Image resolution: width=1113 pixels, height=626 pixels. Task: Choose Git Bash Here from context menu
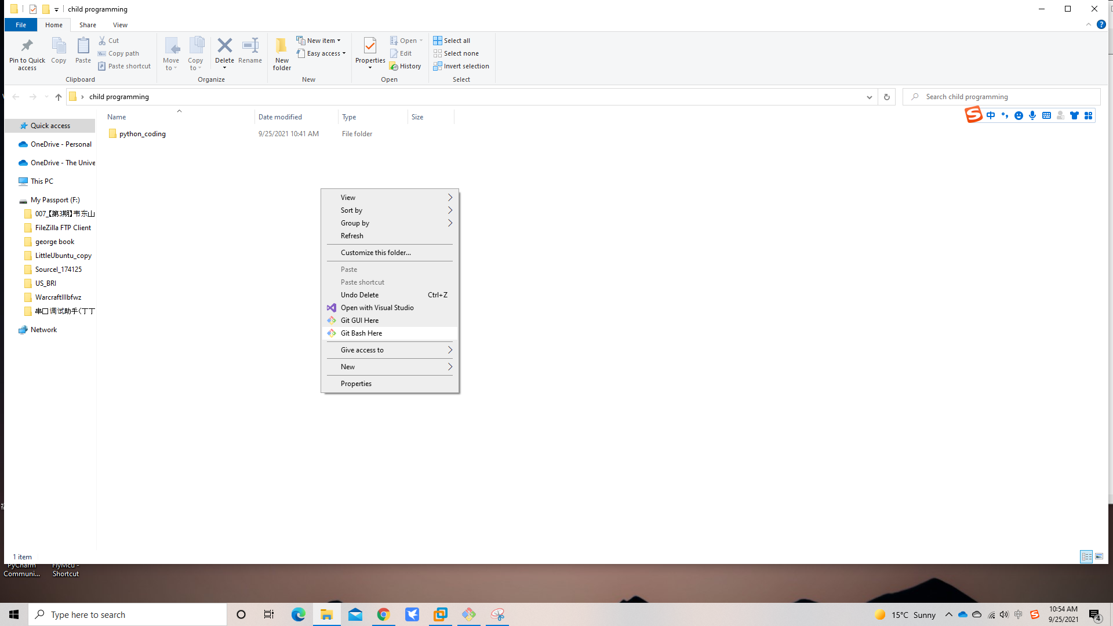coord(361,333)
